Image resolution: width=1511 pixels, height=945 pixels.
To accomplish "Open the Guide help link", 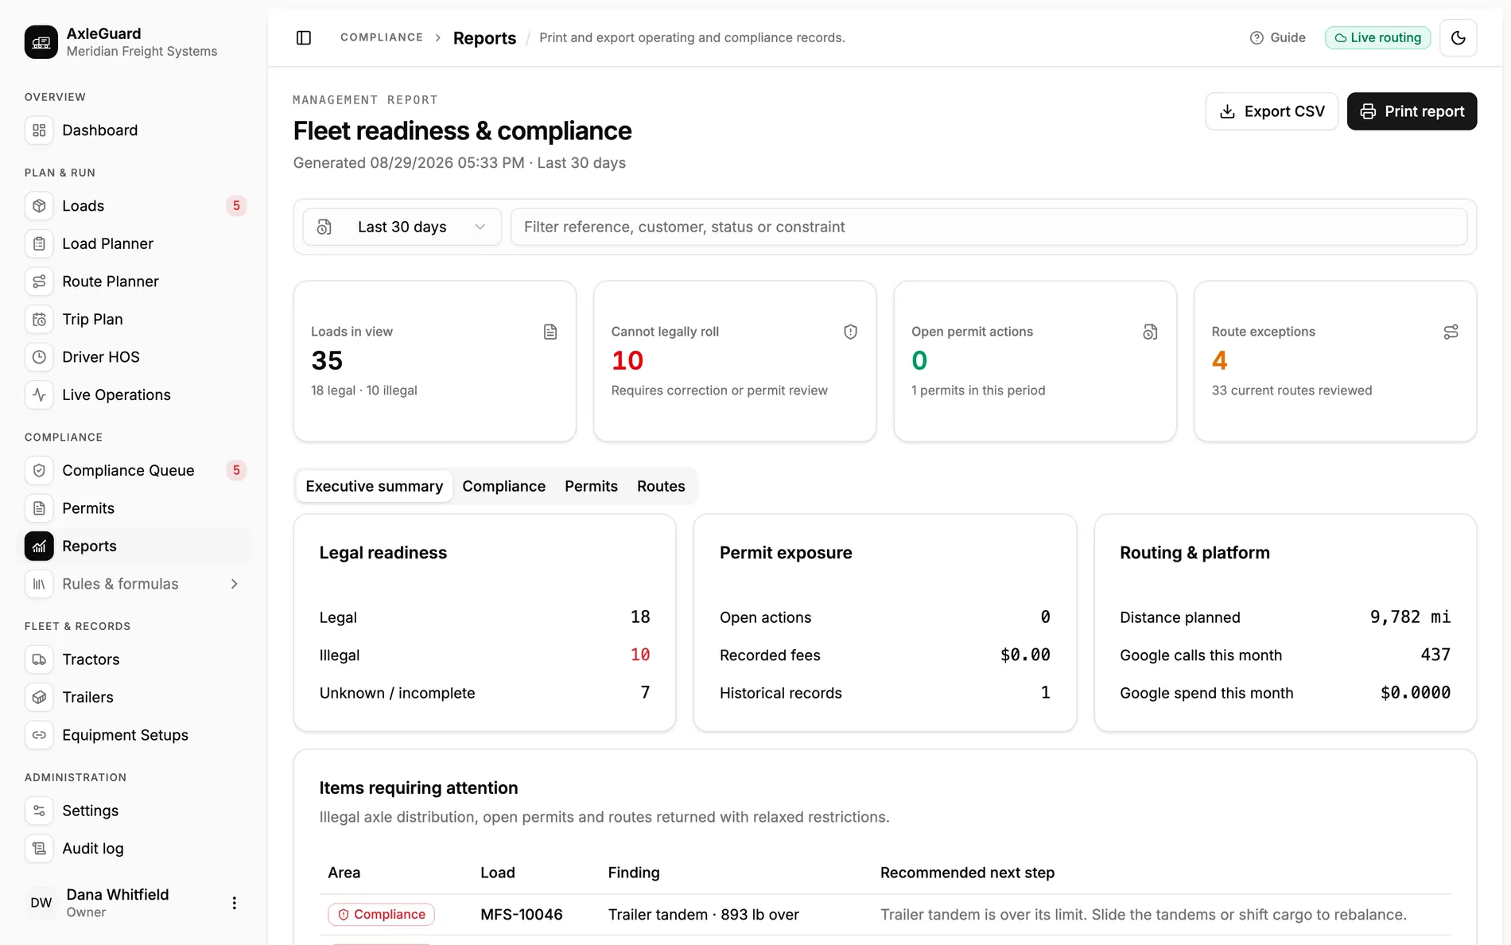I will point(1277,37).
